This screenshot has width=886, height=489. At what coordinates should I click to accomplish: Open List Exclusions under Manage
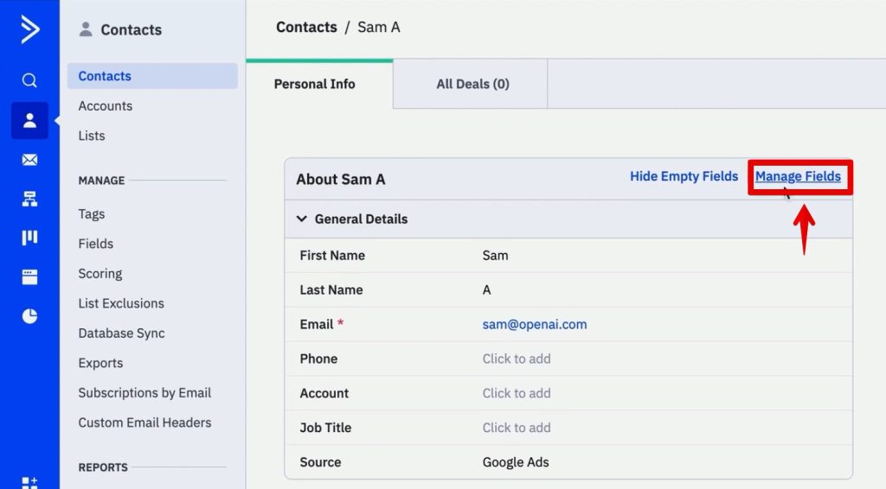[x=121, y=303]
